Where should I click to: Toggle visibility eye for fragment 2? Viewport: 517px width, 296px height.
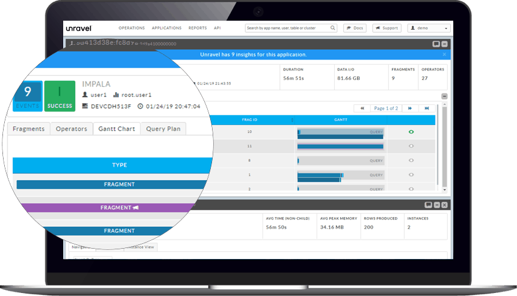click(411, 189)
